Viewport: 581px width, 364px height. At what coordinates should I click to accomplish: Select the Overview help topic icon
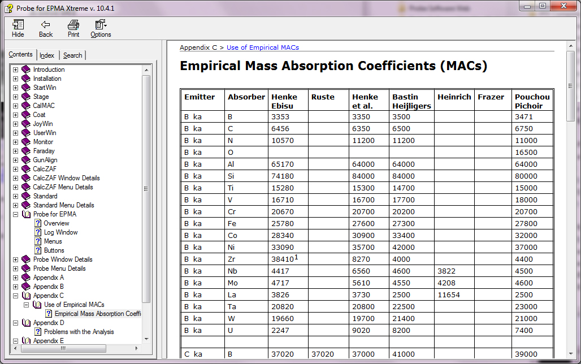pyautogui.click(x=38, y=223)
